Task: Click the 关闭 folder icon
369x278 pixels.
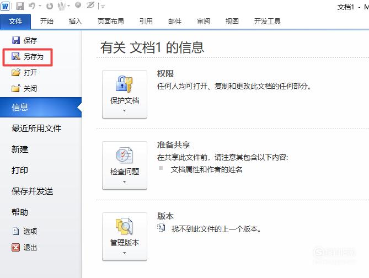Action: coord(16,88)
